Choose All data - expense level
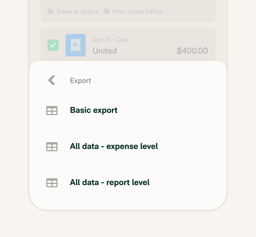Viewport: 256px width, 237px height. tap(128, 147)
